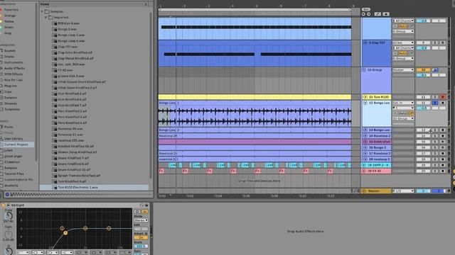Click play icon of 18 raveloop 2 track

click(365, 159)
